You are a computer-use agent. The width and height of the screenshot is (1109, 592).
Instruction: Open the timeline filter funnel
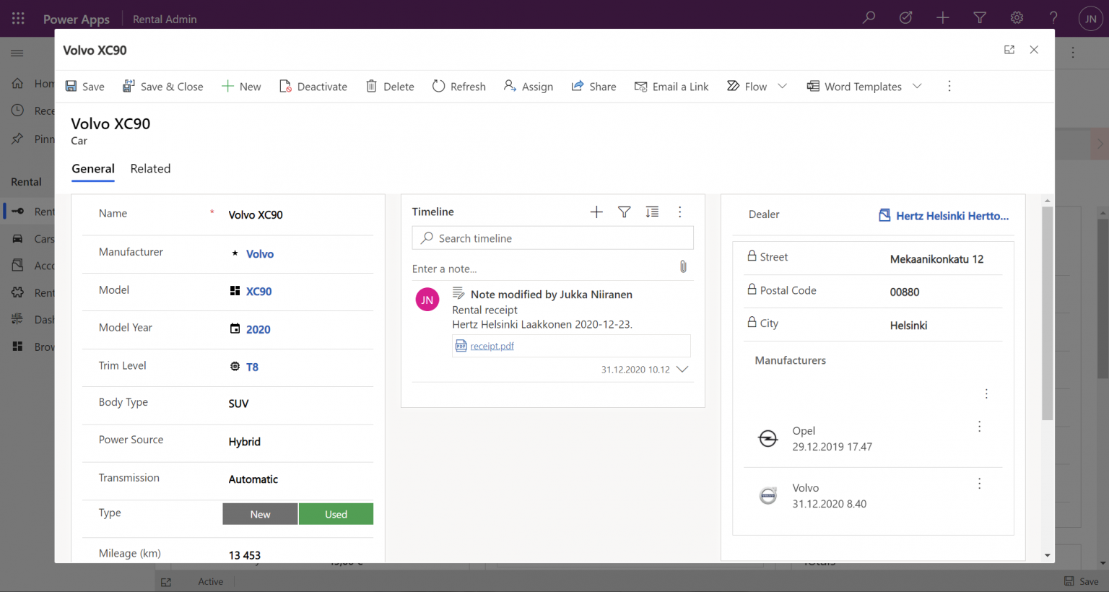625,212
